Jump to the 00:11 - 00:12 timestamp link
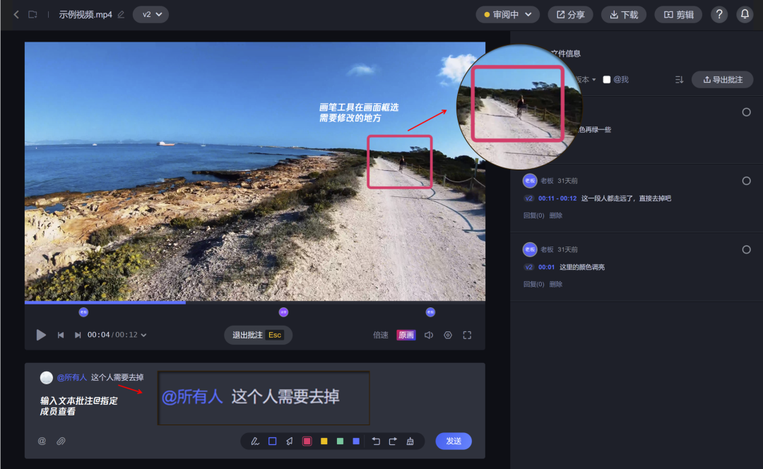Screen dimensions: 763x469 tap(557, 198)
